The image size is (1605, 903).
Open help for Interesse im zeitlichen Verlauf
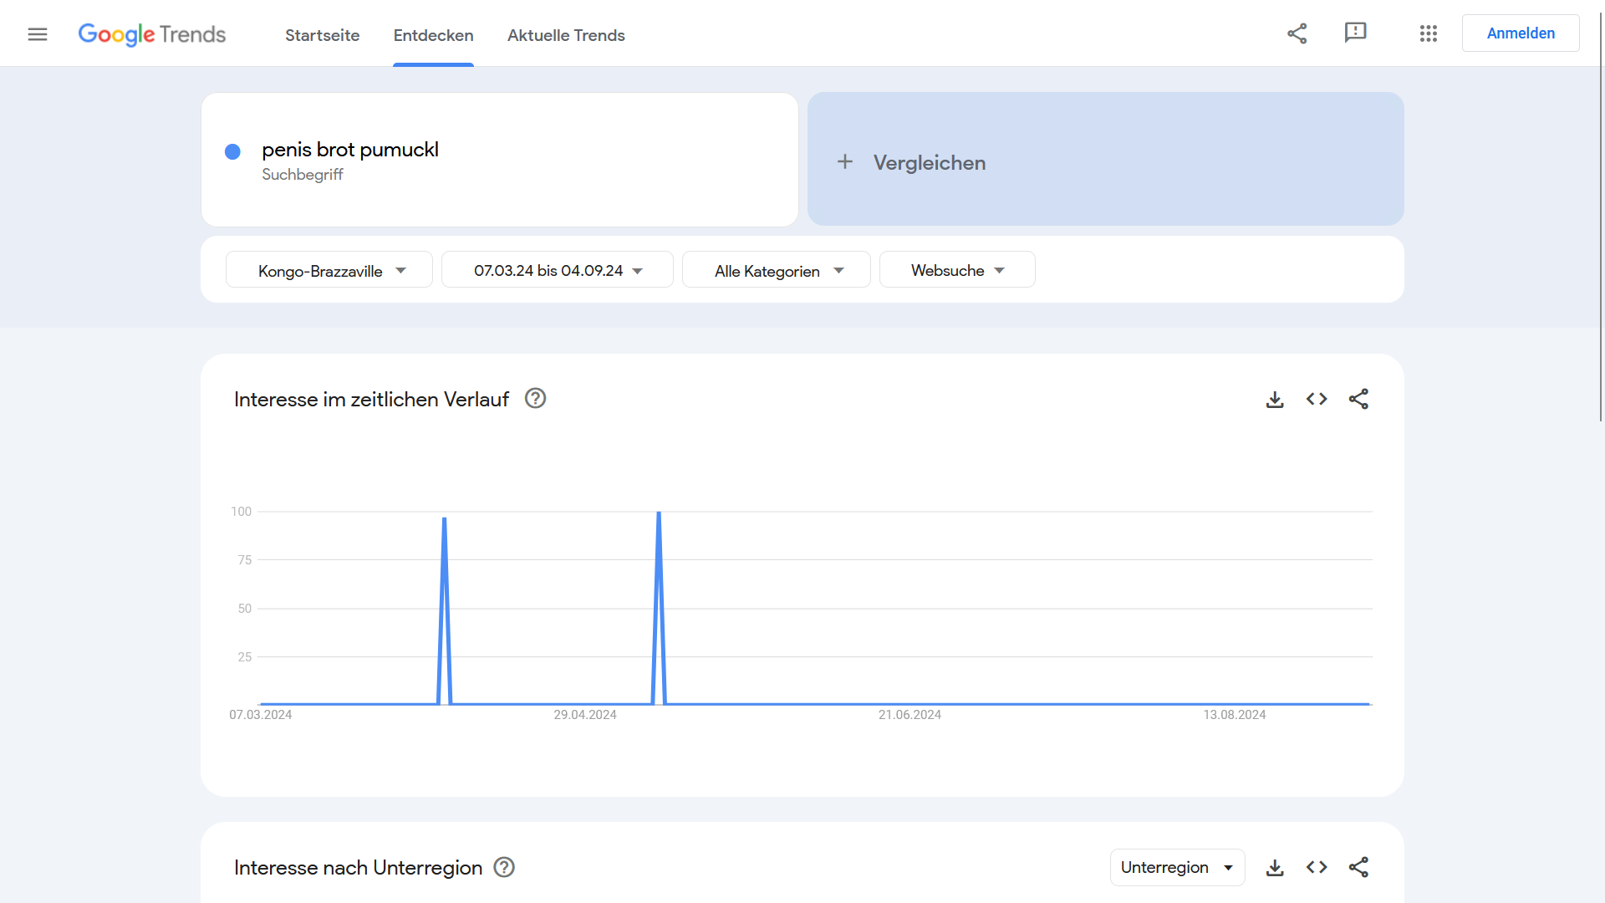click(534, 399)
